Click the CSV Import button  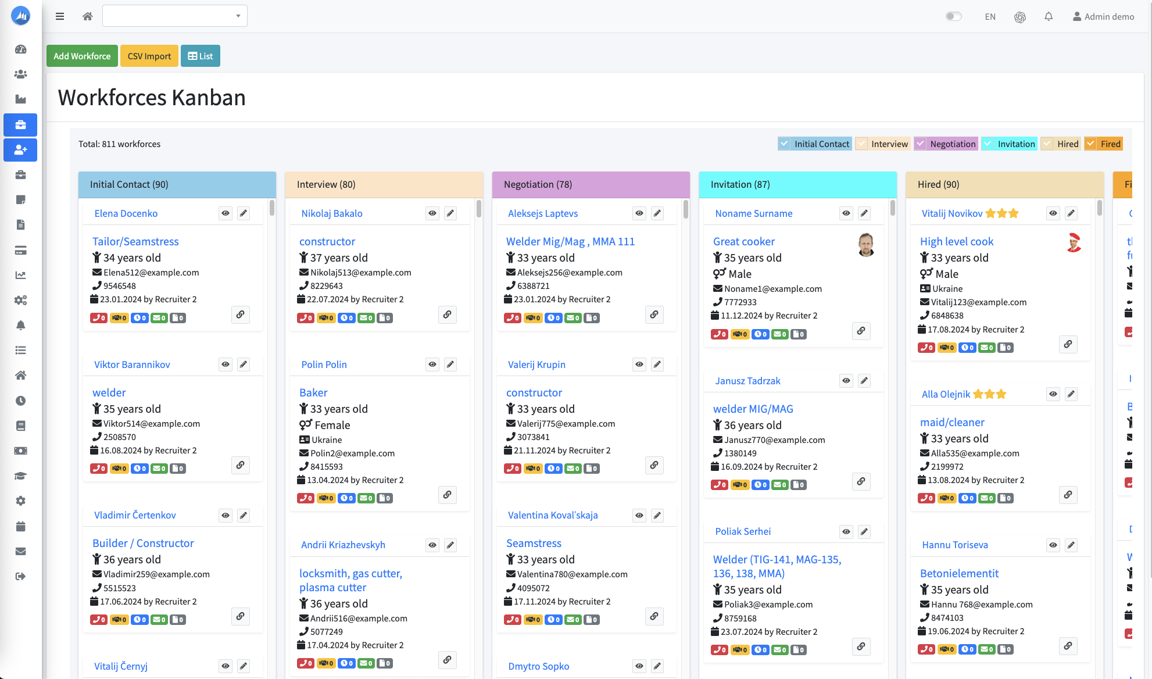click(149, 56)
